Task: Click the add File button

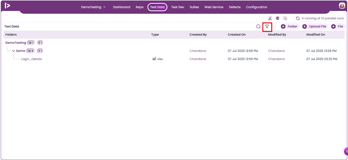Action: (338, 26)
